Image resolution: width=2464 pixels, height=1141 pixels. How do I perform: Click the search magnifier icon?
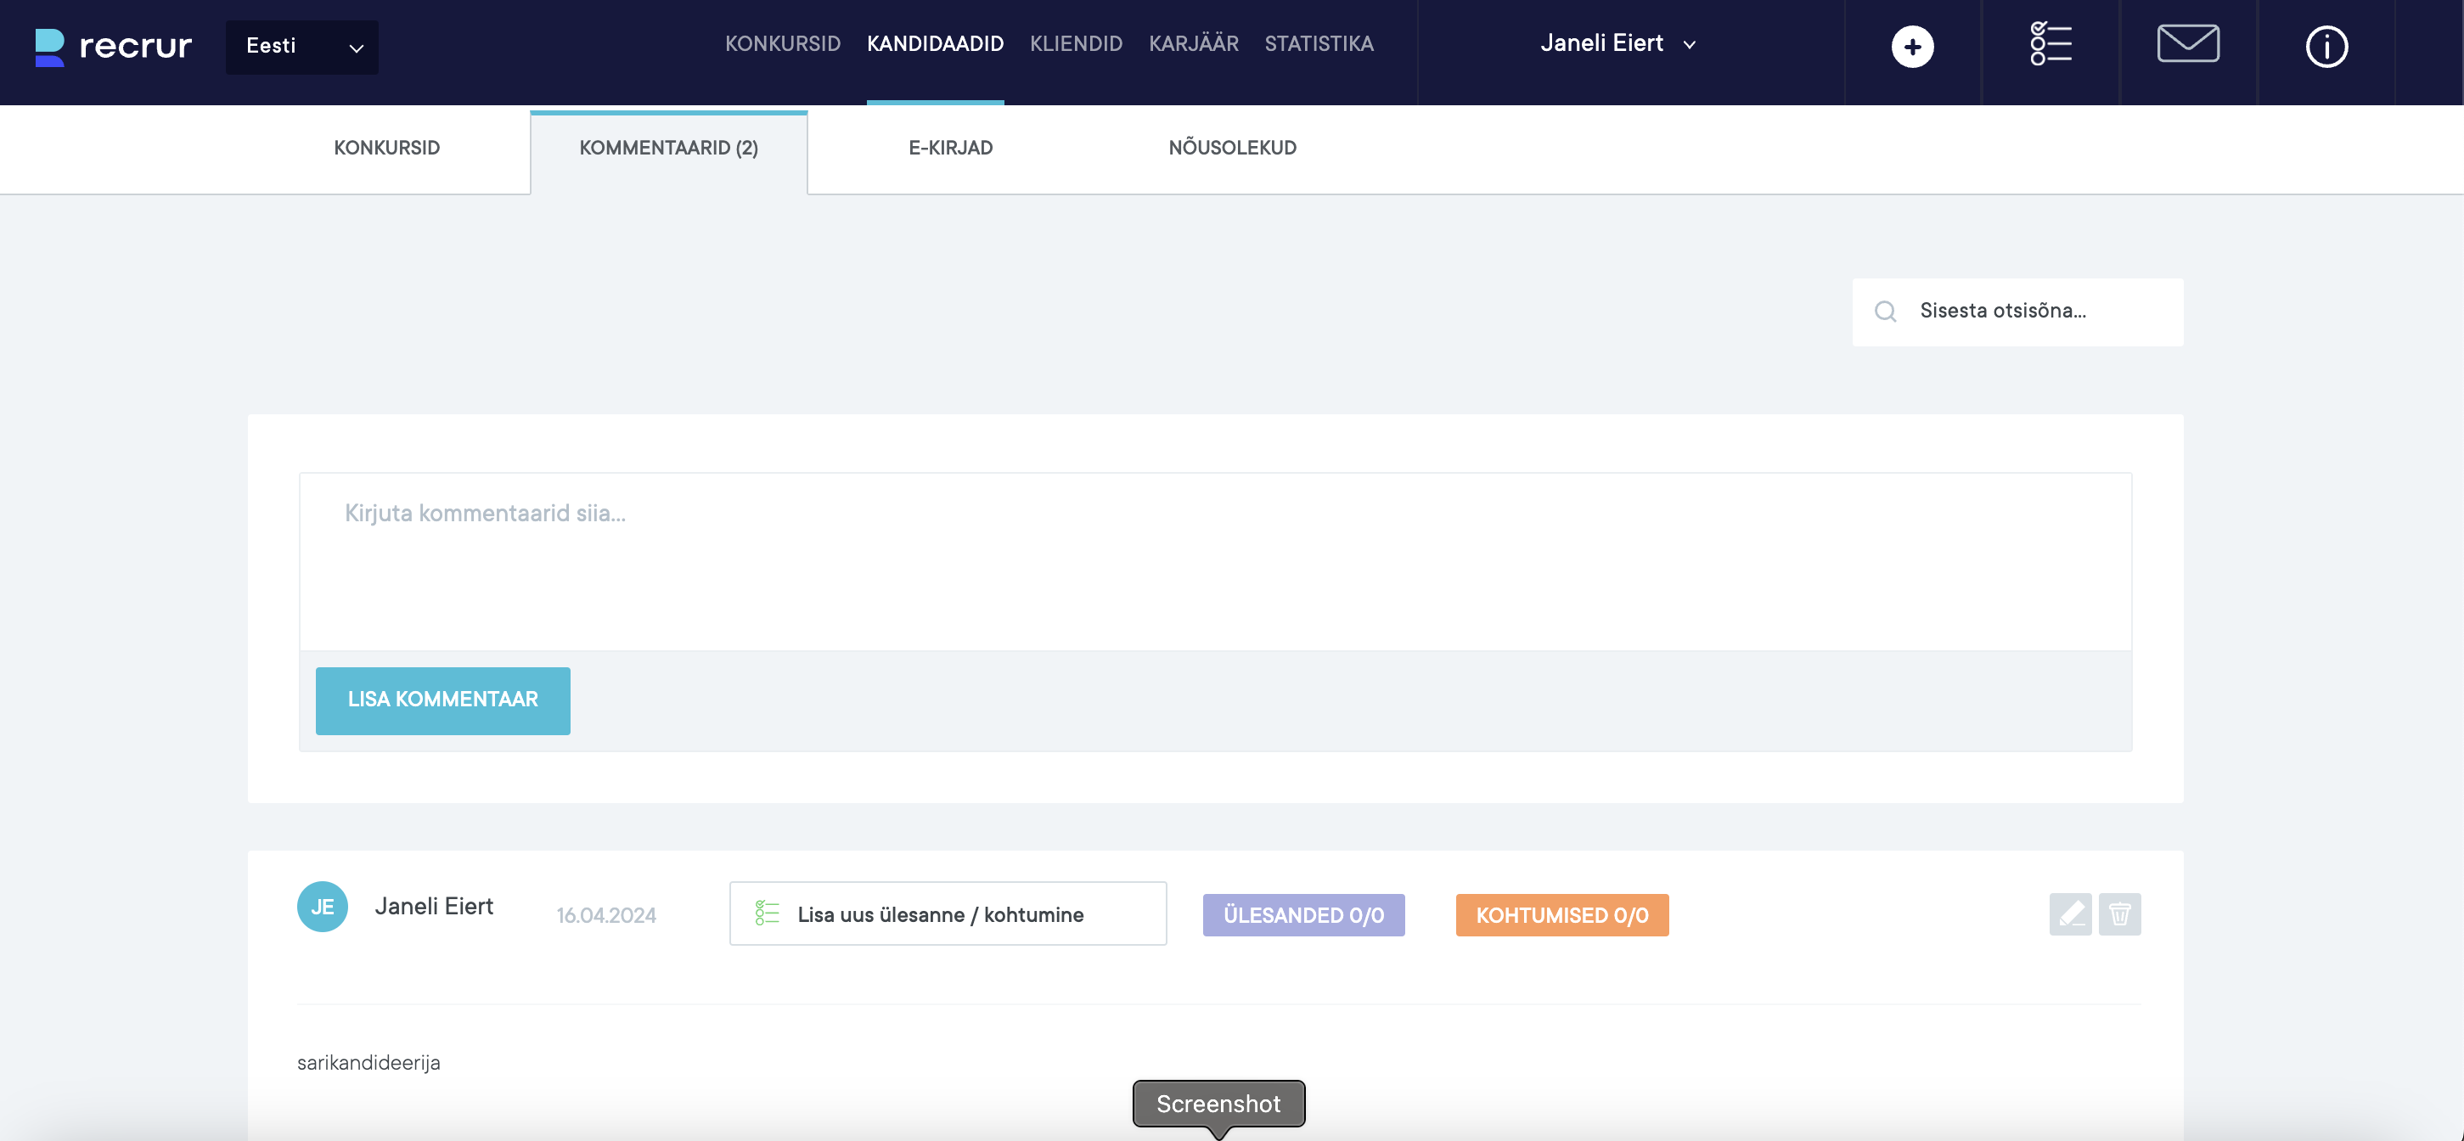click(x=1884, y=312)
